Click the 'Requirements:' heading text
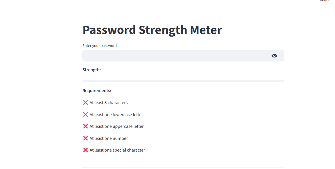The image size is (335, 169). point(97,90)
